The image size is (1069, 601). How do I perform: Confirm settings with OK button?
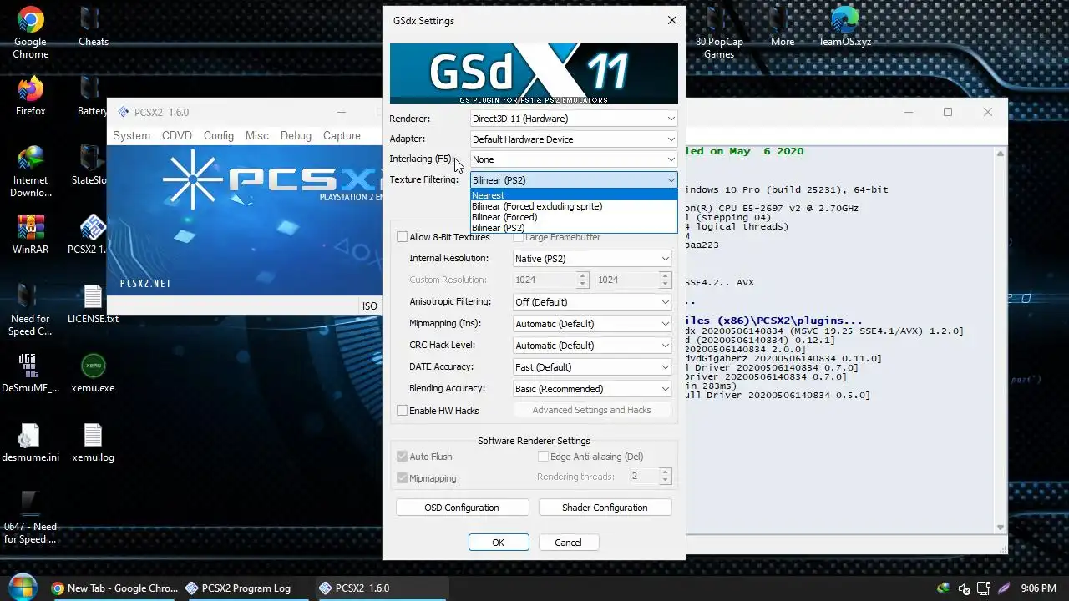pos(499,543)
